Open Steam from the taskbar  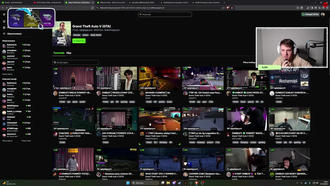point(179,183)
